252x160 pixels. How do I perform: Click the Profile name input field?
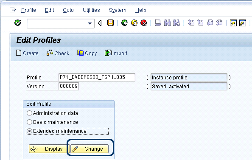97,77
